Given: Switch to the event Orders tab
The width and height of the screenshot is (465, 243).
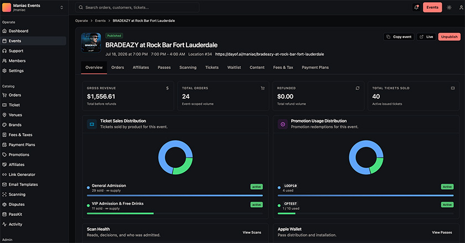Looking at the screenshot, I should (117, 67).
